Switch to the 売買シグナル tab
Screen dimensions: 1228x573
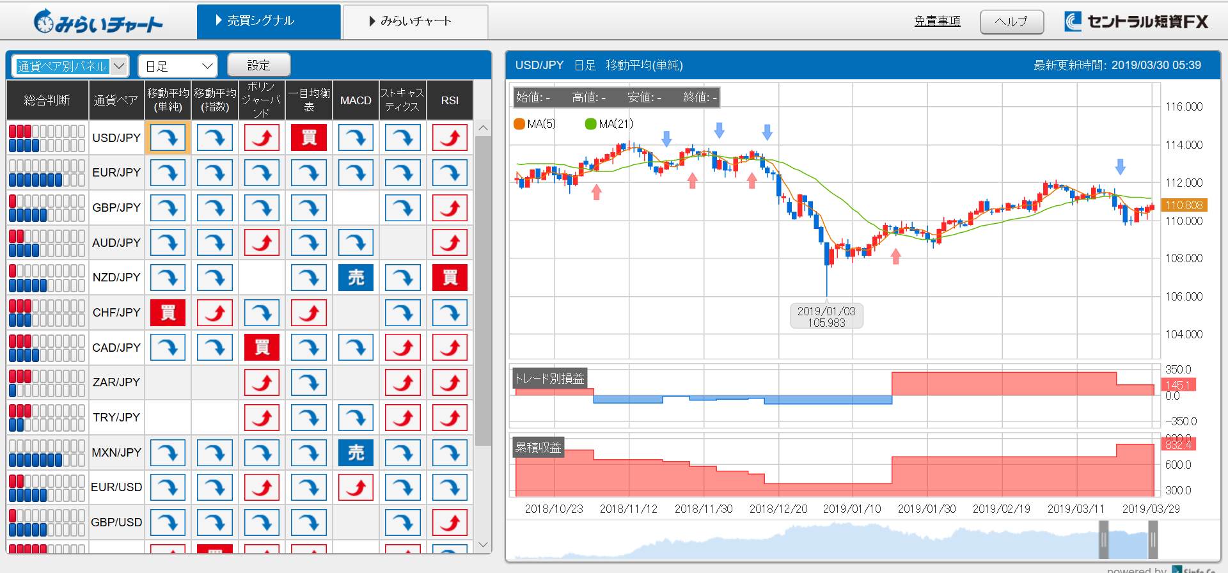[269, 21]
